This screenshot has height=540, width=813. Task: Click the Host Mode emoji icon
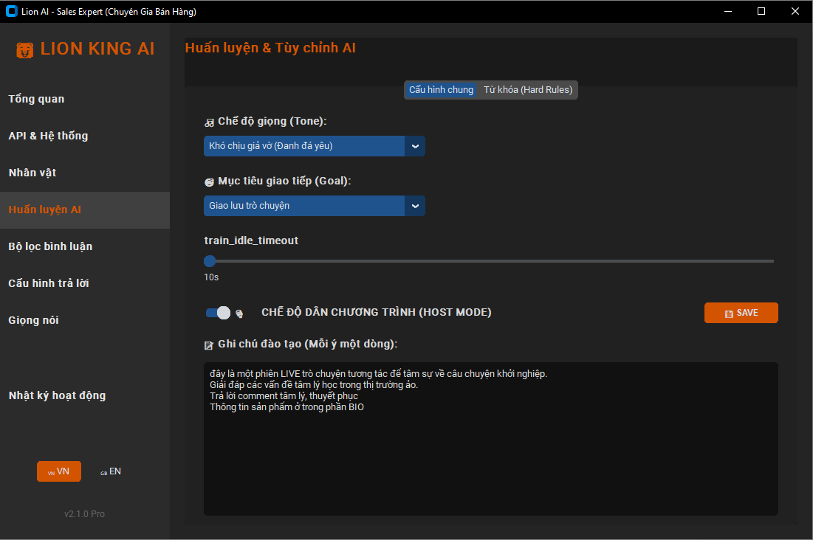click(x=239, y=314)
